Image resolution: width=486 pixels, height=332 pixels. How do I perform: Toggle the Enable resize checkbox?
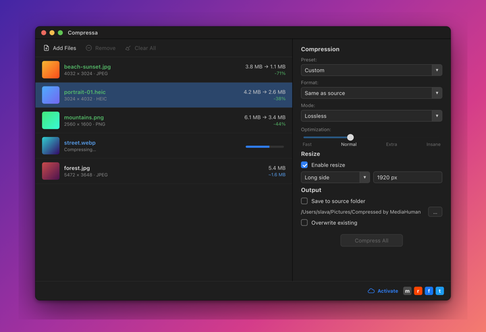coord(304,165)
